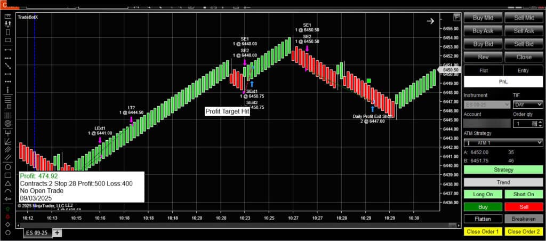Click the Sell Ask button

524,31
